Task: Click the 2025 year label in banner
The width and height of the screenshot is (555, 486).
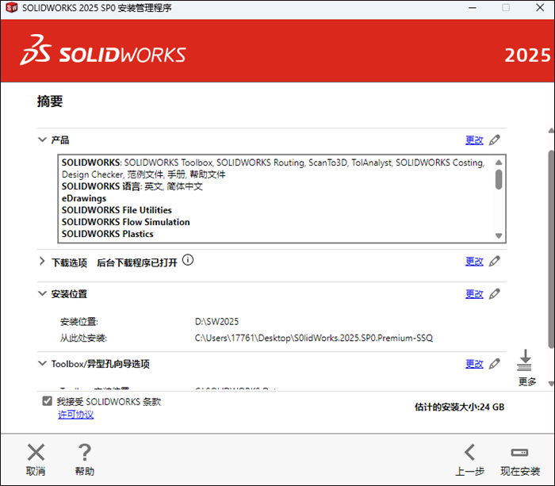Action: [527, 55]
